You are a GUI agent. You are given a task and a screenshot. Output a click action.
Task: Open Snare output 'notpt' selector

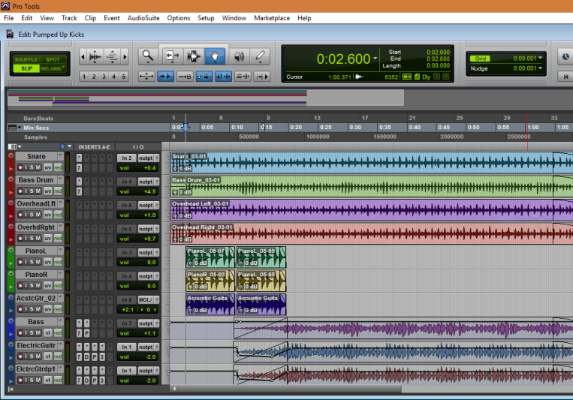[146, 158]
